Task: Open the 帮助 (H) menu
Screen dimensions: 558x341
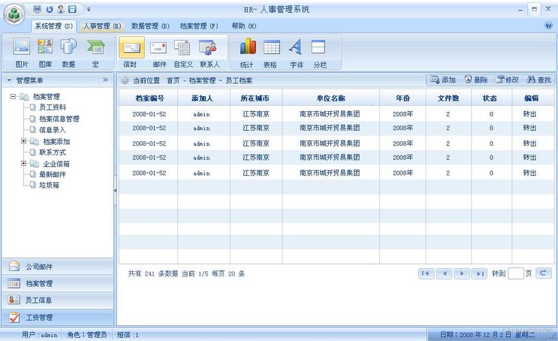Action: coord(244,26)
